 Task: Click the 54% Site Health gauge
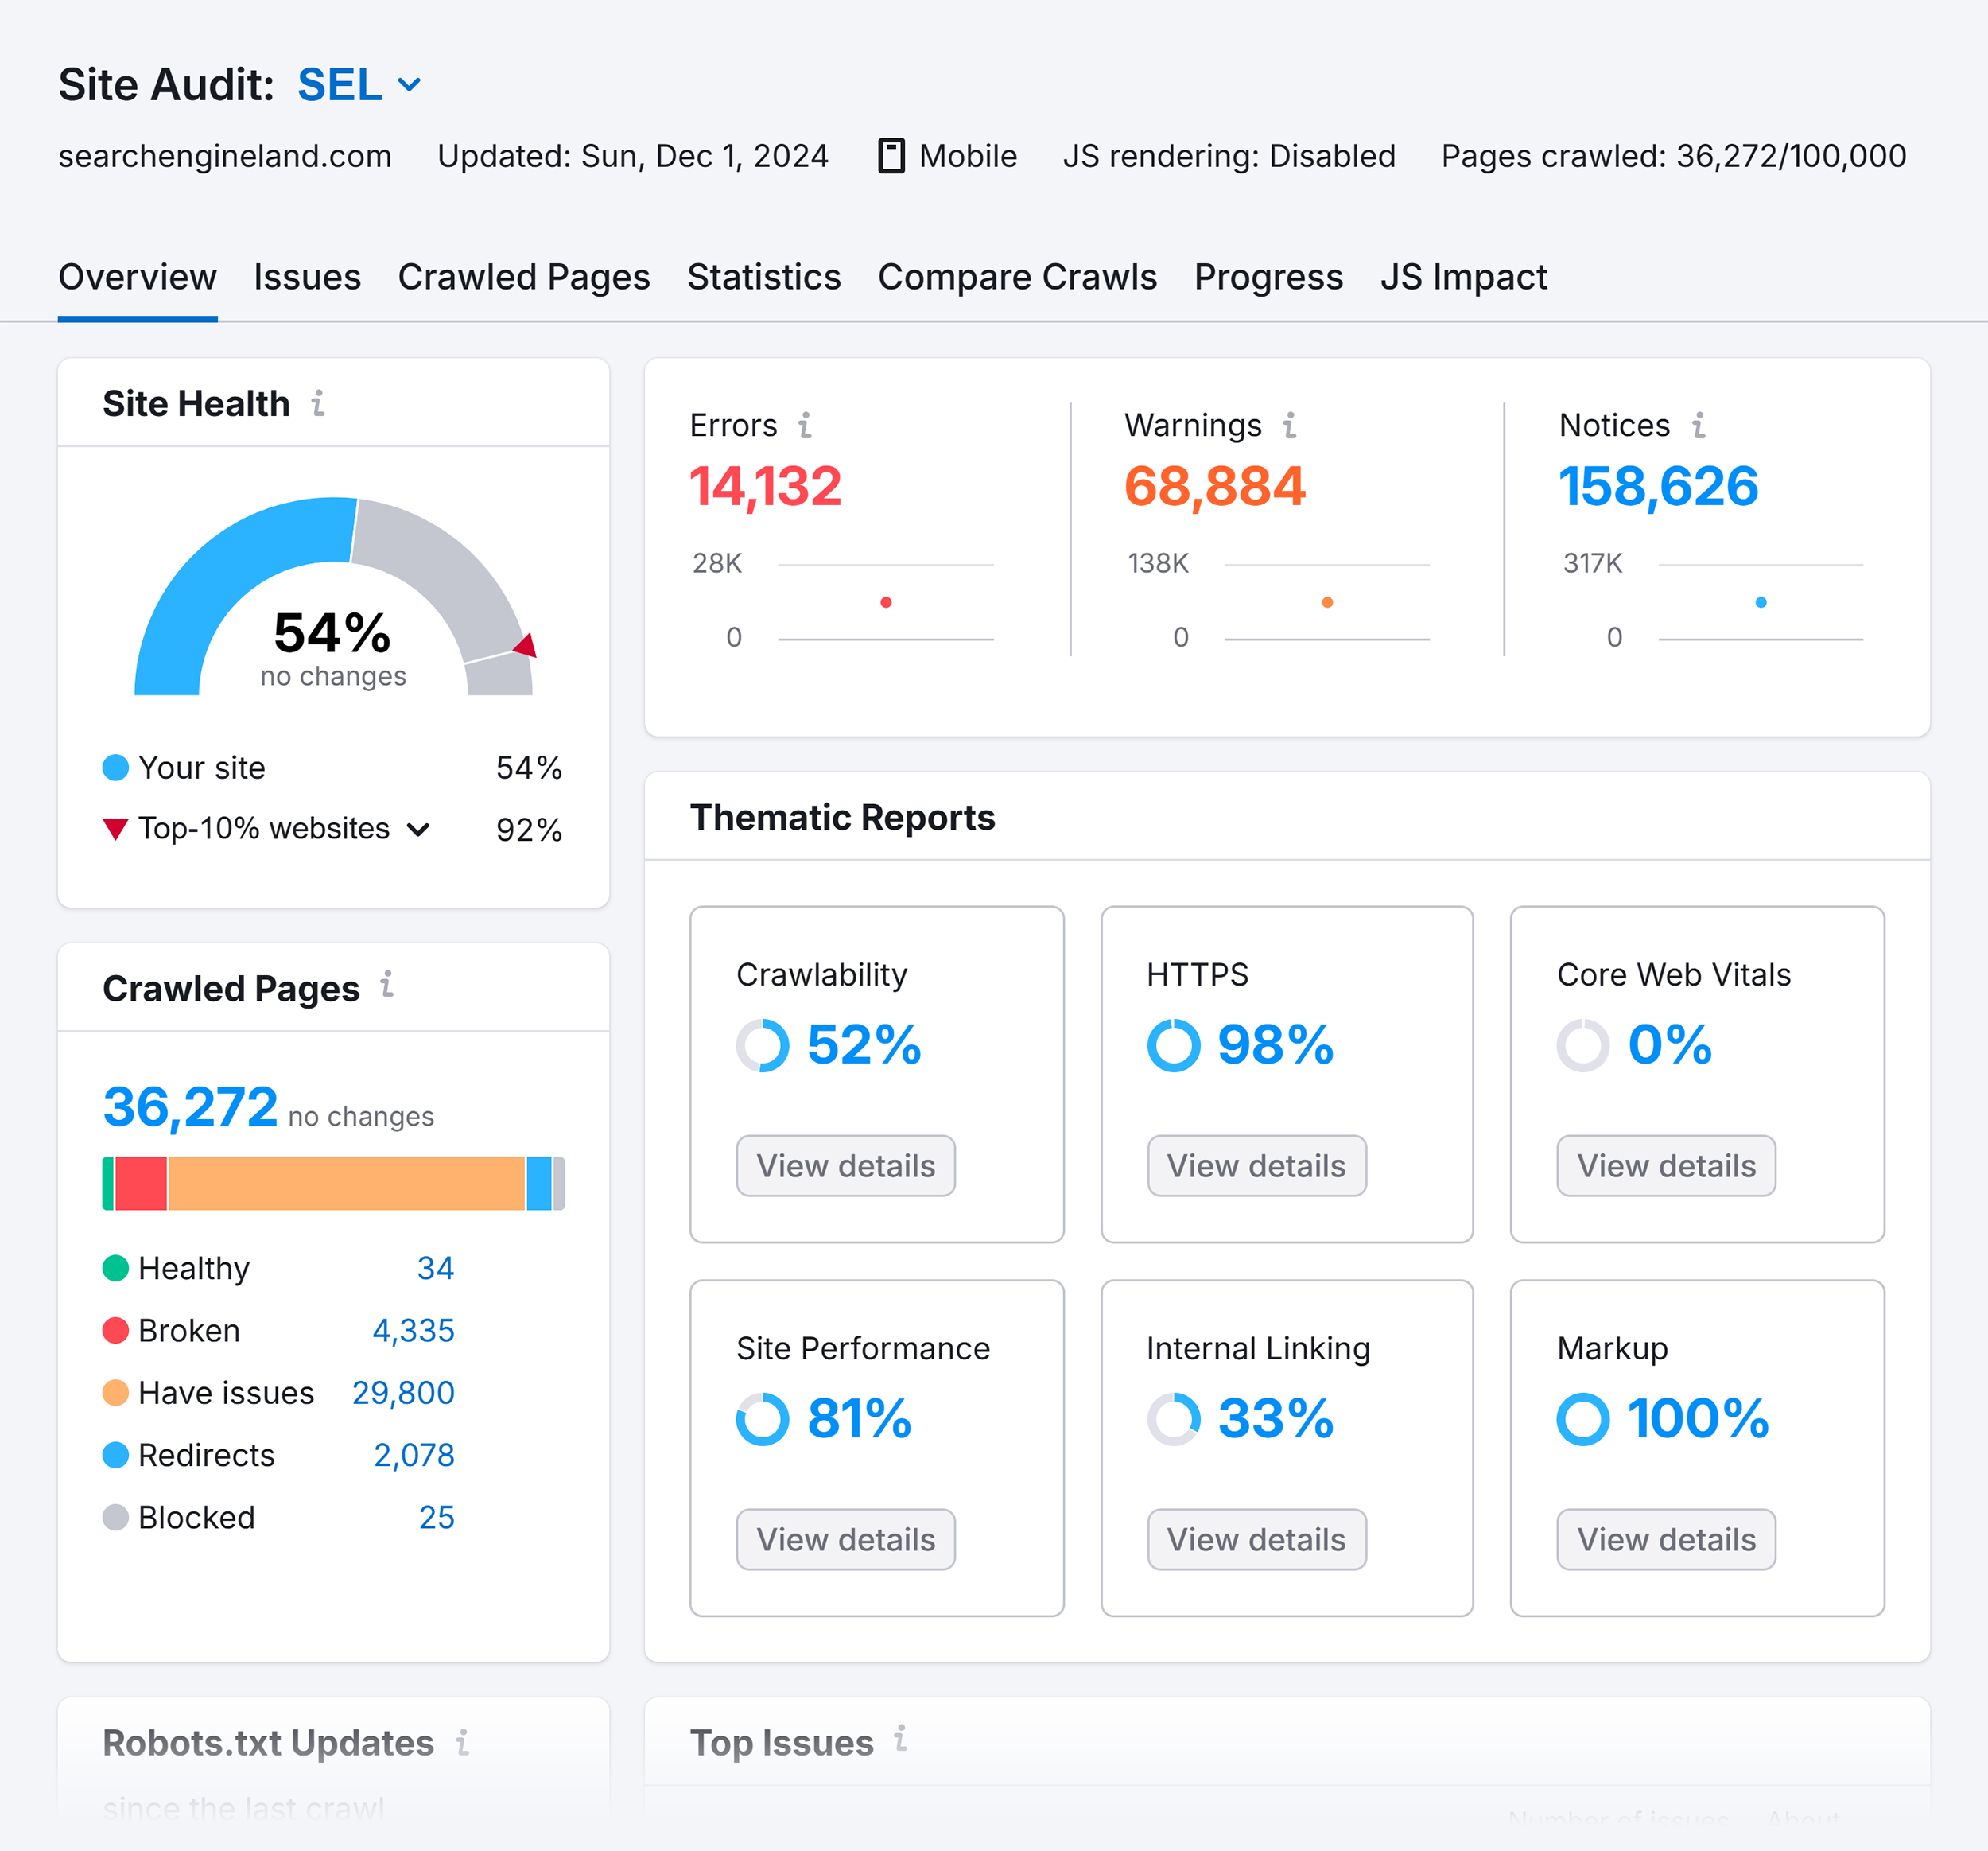(x=333, y=630)
